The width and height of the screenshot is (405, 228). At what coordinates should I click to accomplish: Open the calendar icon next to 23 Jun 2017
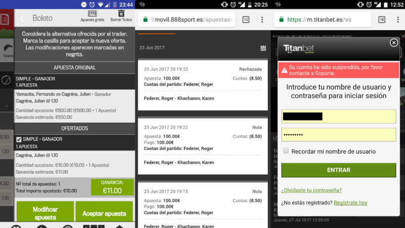click(263, 48)
